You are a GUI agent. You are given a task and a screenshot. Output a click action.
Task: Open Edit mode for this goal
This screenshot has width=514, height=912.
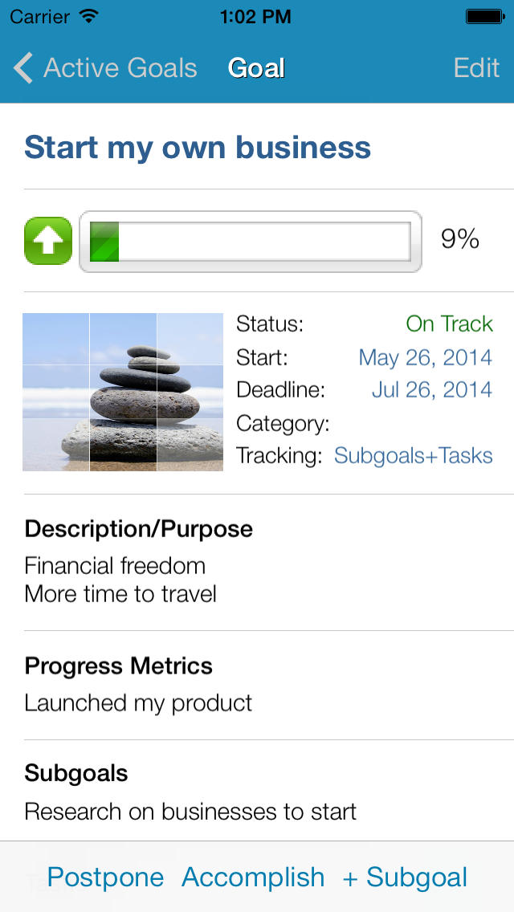pos(476,68)
